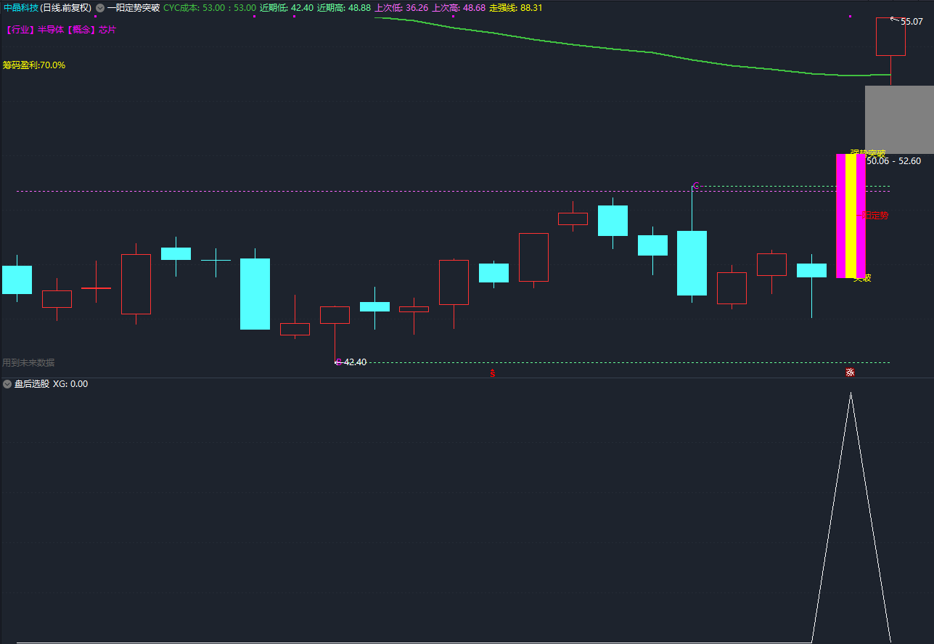934x644 pixels.
Task: Click the 涨 marker icon
Action: (x=850, y=372)
